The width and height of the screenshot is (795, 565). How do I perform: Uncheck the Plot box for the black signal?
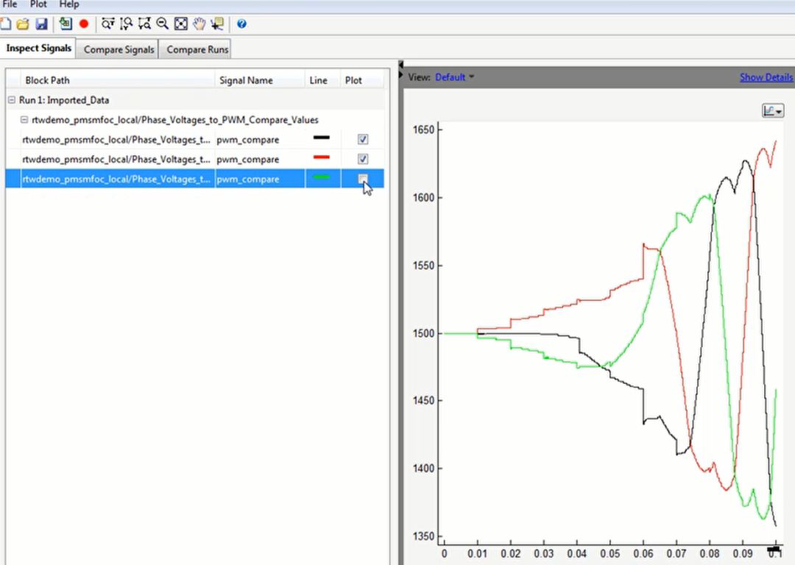363,140
